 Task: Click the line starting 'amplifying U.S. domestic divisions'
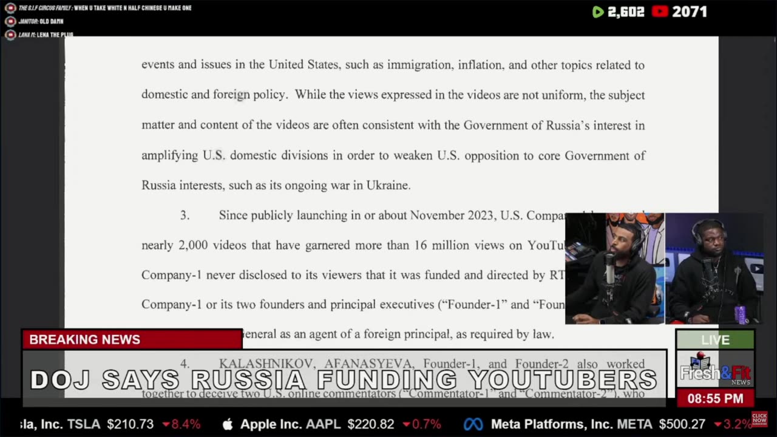coord(393,156)
